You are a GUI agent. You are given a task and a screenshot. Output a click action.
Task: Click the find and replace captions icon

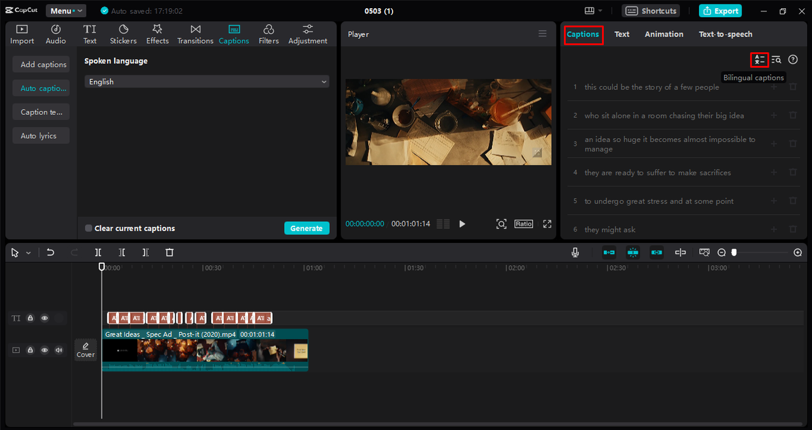[776, 60]
